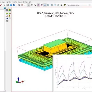This screenshot has width=92, height=92.
Task: Open the arrow dropdown beside export icon
Action: pos(25,5)
